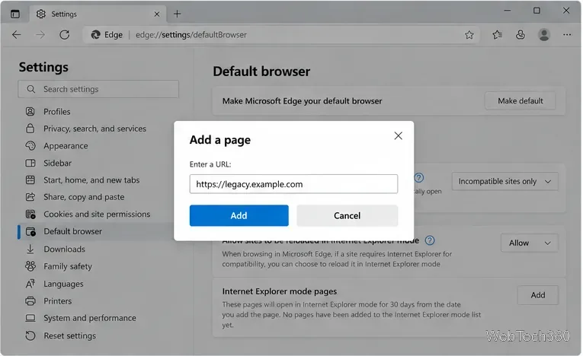
Task: Click help icon beside Incompatible sites dropdown
Action: pos(419,178)
